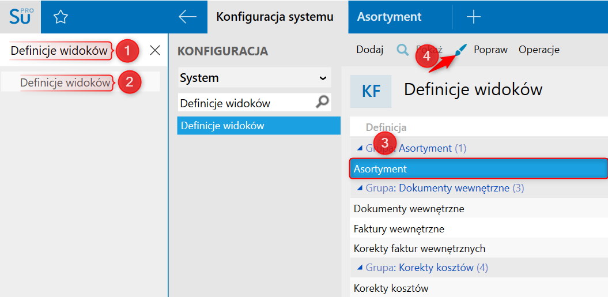Collapse the Asortyment group
The image size is (608, 297).
click(359, 148)
